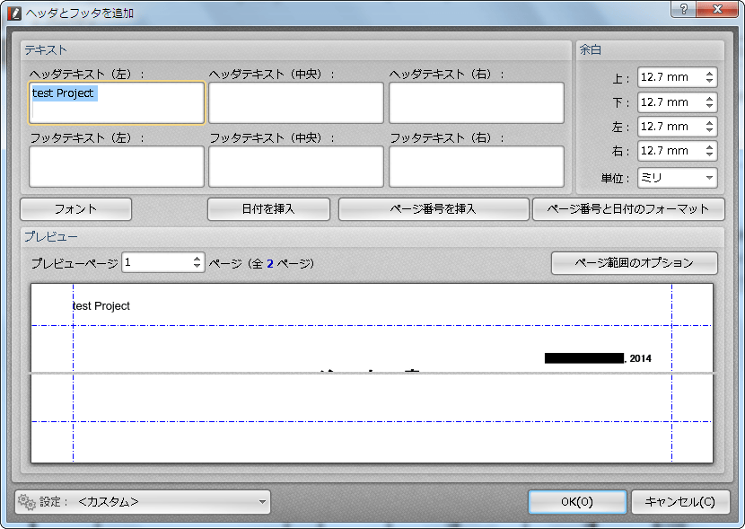Click the ヘッダテキスト（中央） text box

[x=296, y=102]
